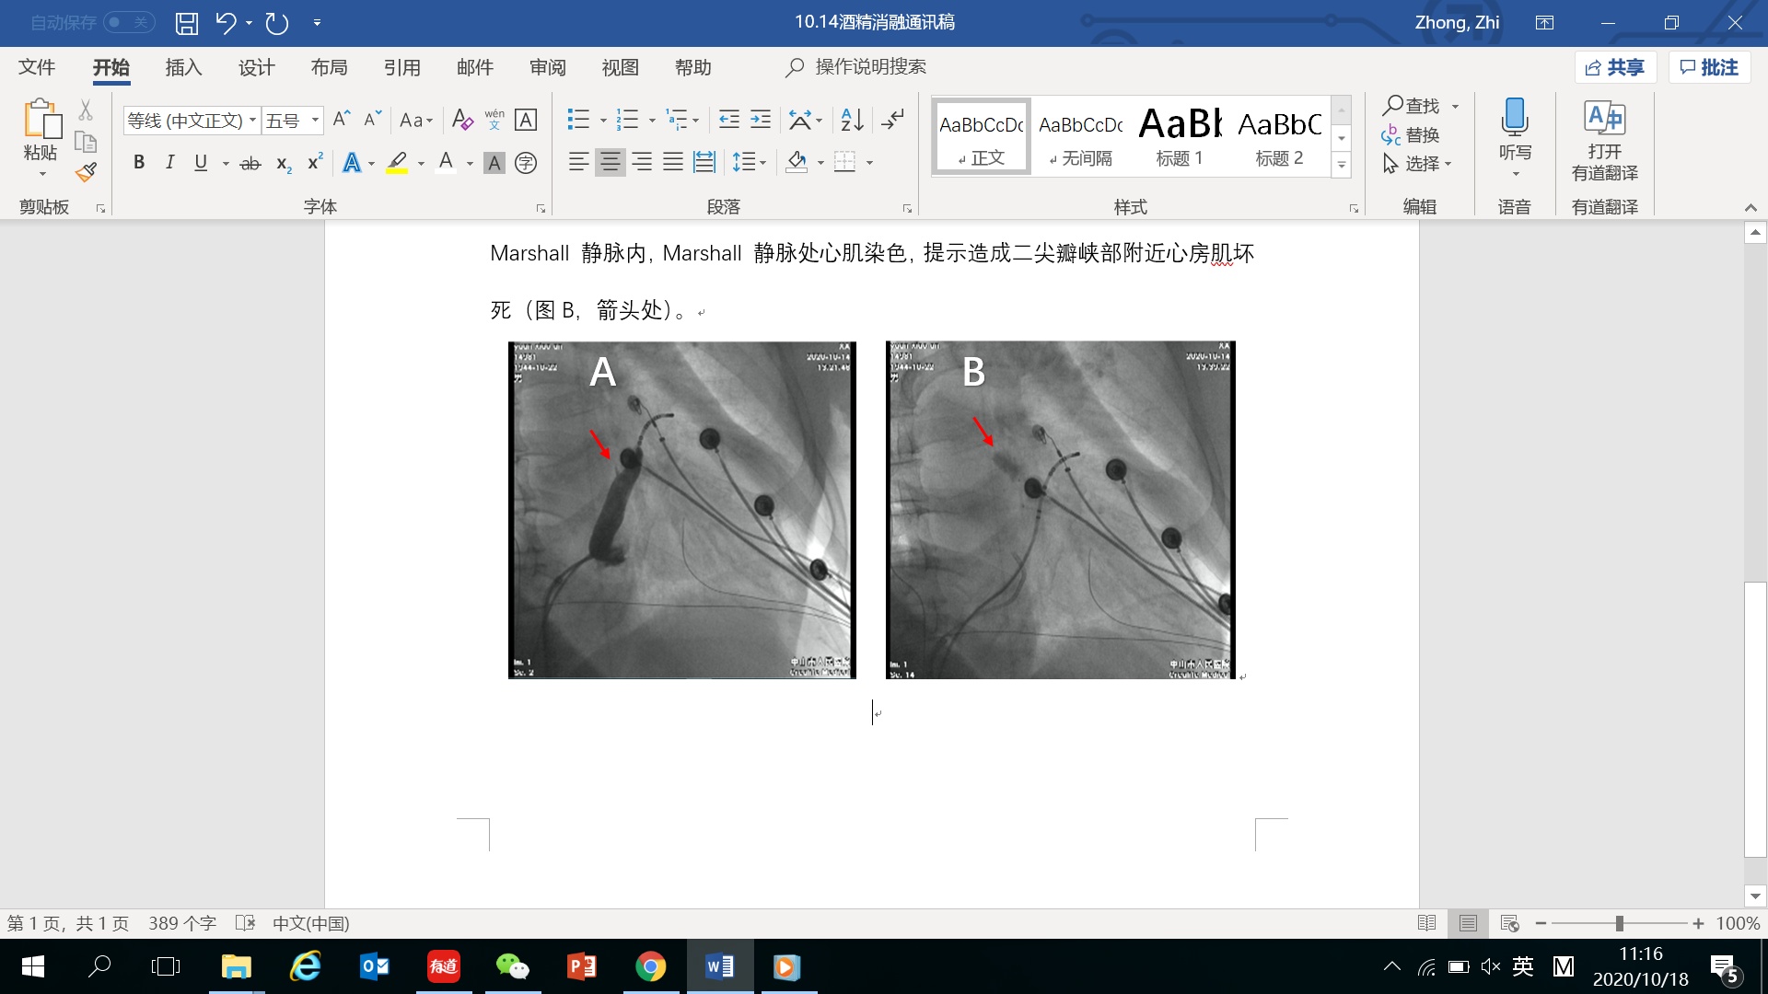Click the Sort paragraph icon
This screenshot has width=1768, height=994.
click(852, 120)
